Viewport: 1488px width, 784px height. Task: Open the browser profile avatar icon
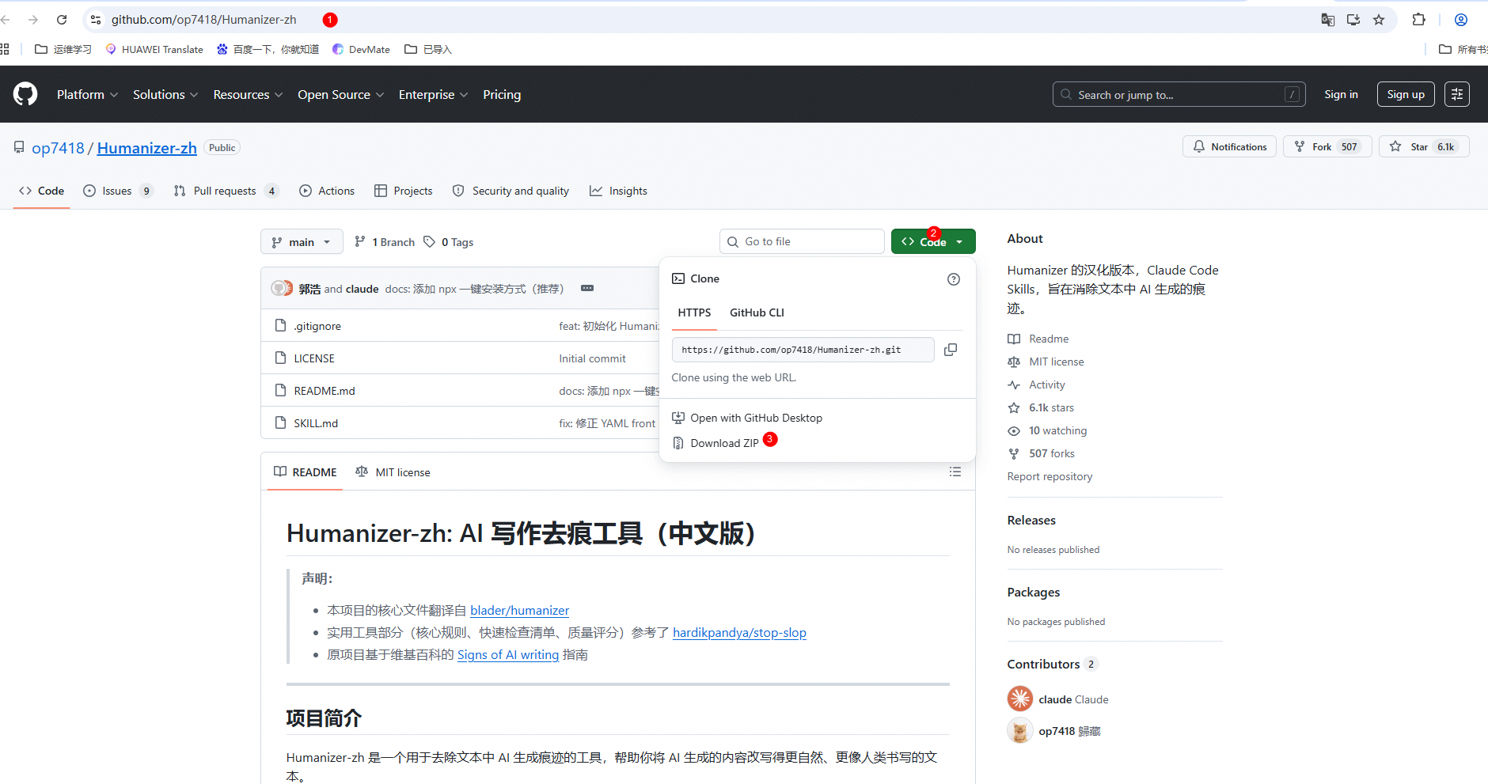point(1461,20)
